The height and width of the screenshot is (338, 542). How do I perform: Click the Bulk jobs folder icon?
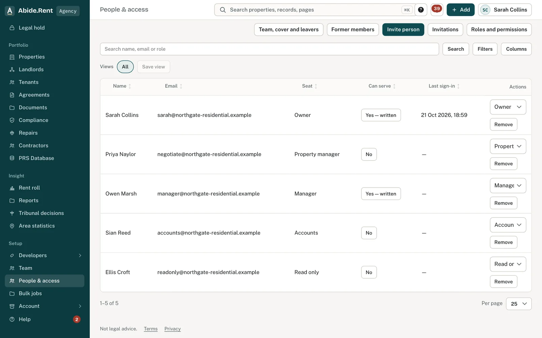12,293
